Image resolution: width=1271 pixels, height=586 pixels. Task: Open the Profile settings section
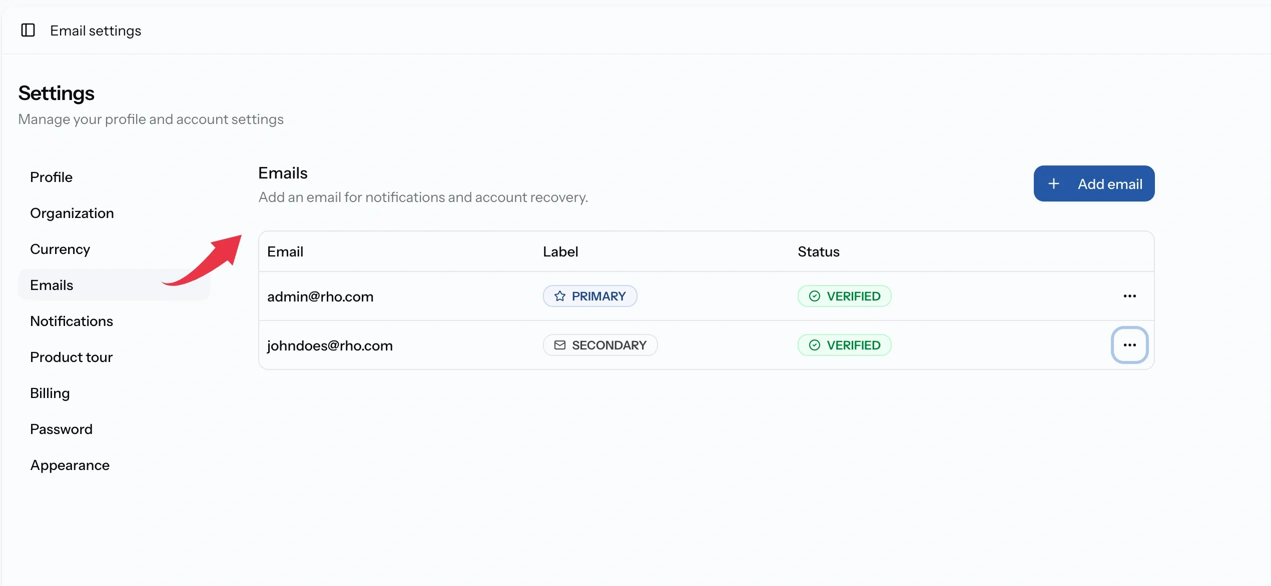[x=114, y=177]
